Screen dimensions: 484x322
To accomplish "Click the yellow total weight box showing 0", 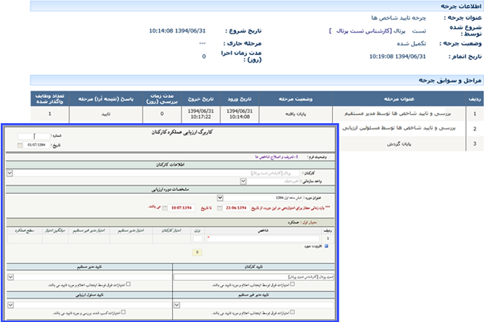I will [197, 253].
